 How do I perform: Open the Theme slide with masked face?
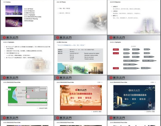click(80, 17)
